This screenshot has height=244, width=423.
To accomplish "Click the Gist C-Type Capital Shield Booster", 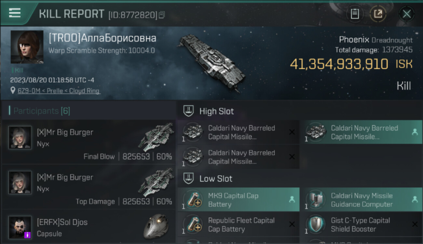I will 361,224.
